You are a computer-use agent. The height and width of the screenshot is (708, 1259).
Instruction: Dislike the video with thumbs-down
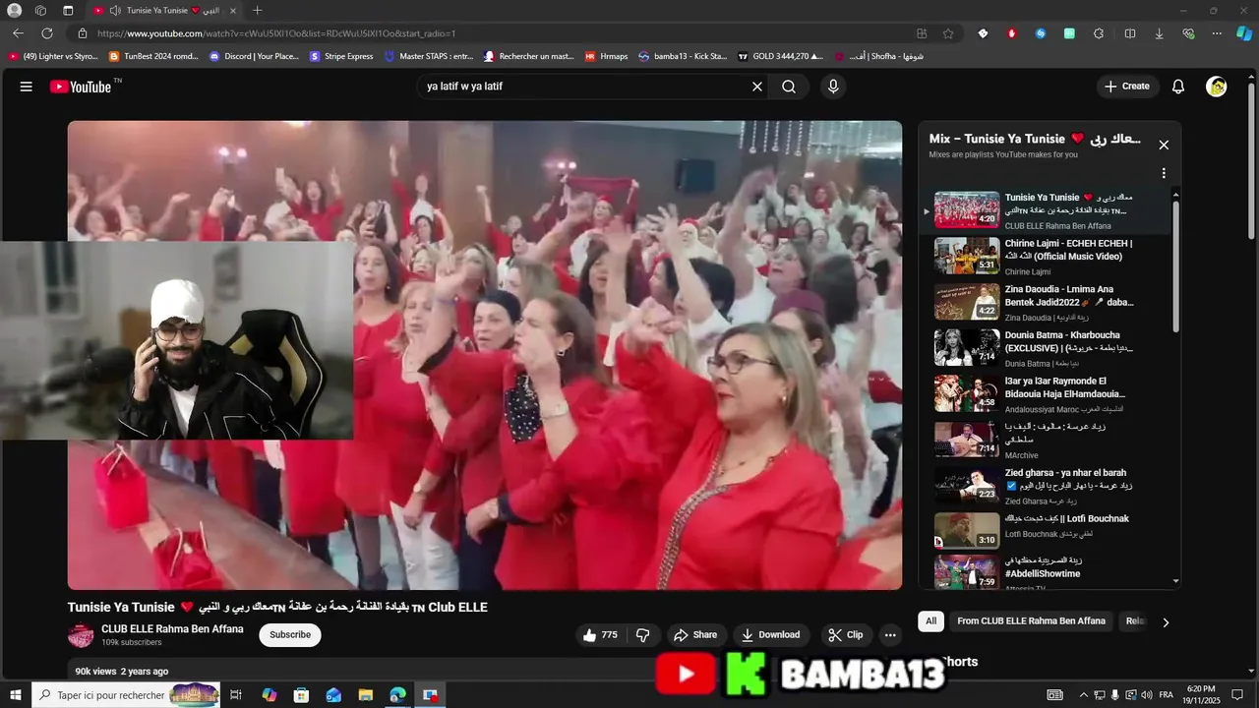pyautogui.click(x=643, y=635)
